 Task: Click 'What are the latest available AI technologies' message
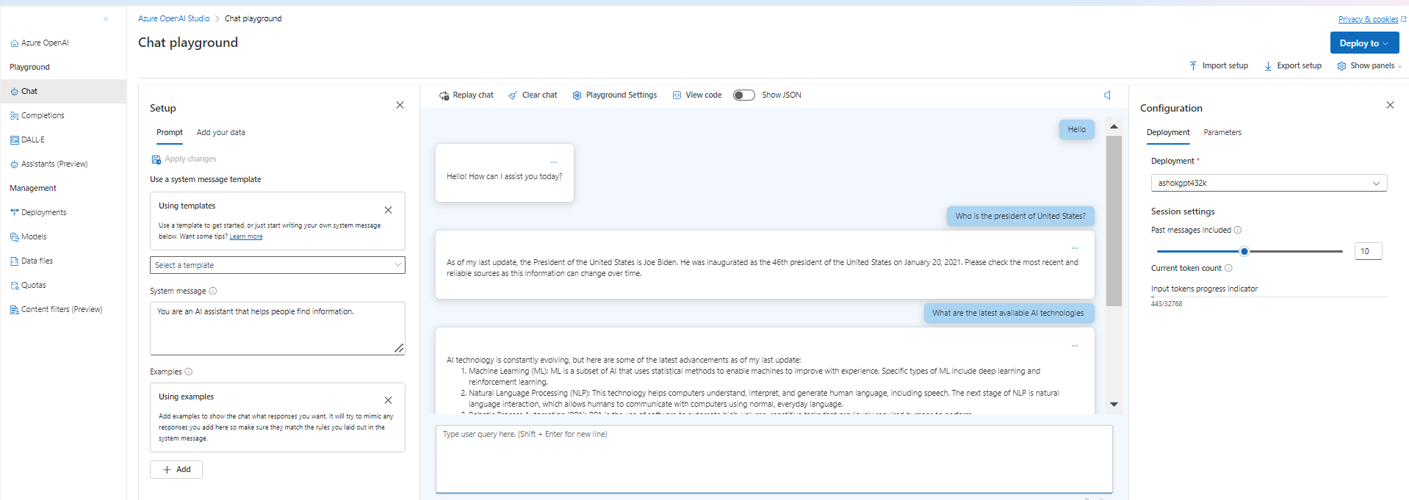coord(1009,313)
